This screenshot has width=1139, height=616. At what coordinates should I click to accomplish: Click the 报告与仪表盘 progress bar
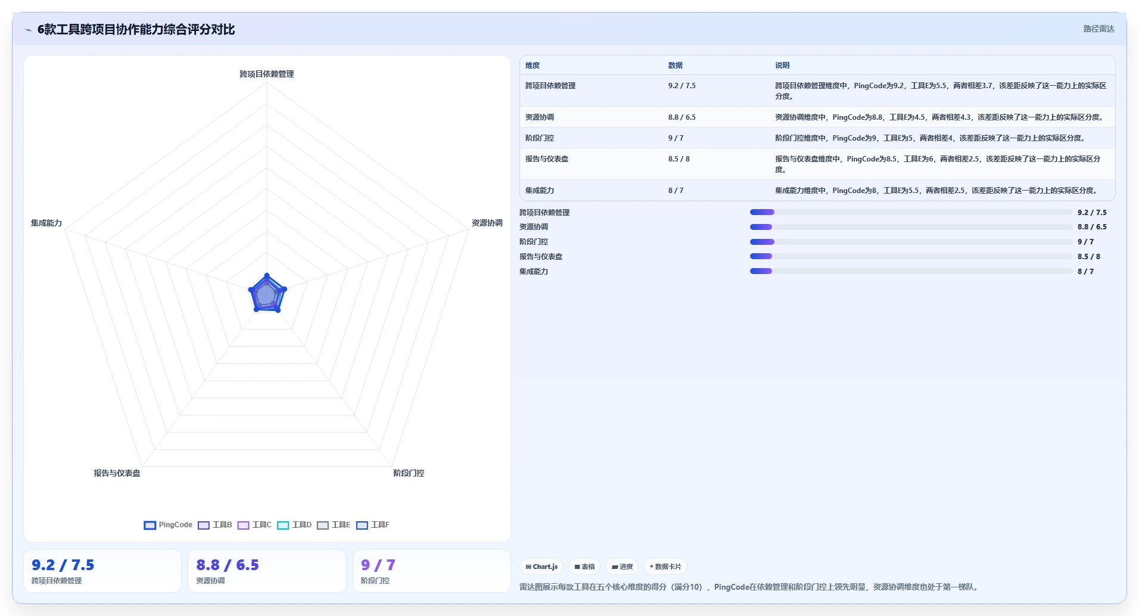click(x=911, y=256)
